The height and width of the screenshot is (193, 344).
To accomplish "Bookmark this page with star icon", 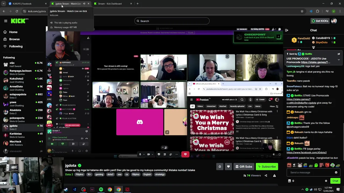I will 302,11.
